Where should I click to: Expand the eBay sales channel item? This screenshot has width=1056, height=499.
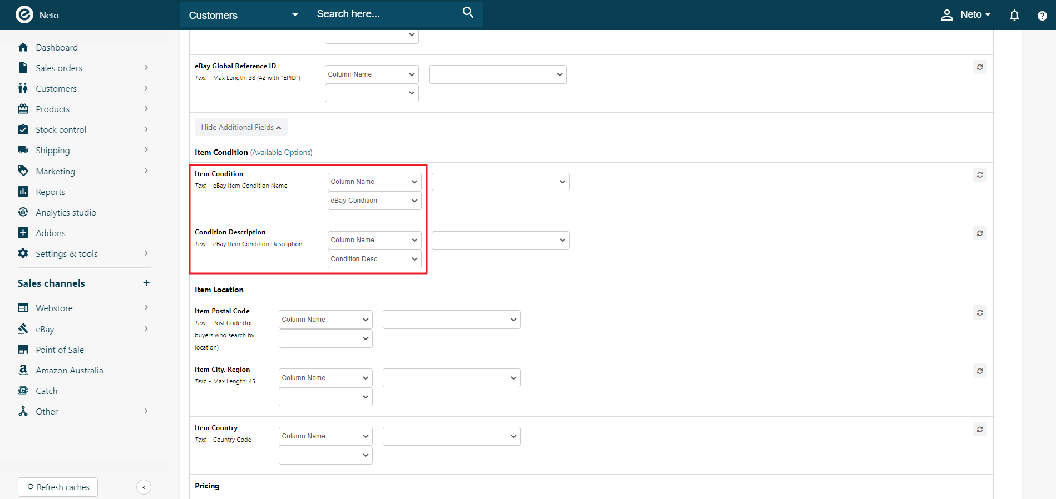point(146,328)
